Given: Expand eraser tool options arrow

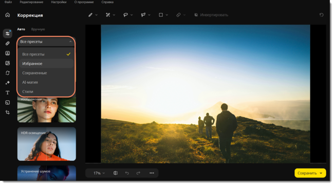Looking at the screenshot, I should tap(184, 15).
